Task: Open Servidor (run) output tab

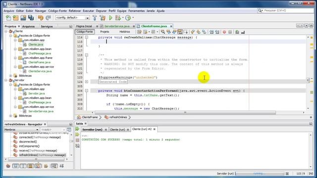Action: coord(93,130)
